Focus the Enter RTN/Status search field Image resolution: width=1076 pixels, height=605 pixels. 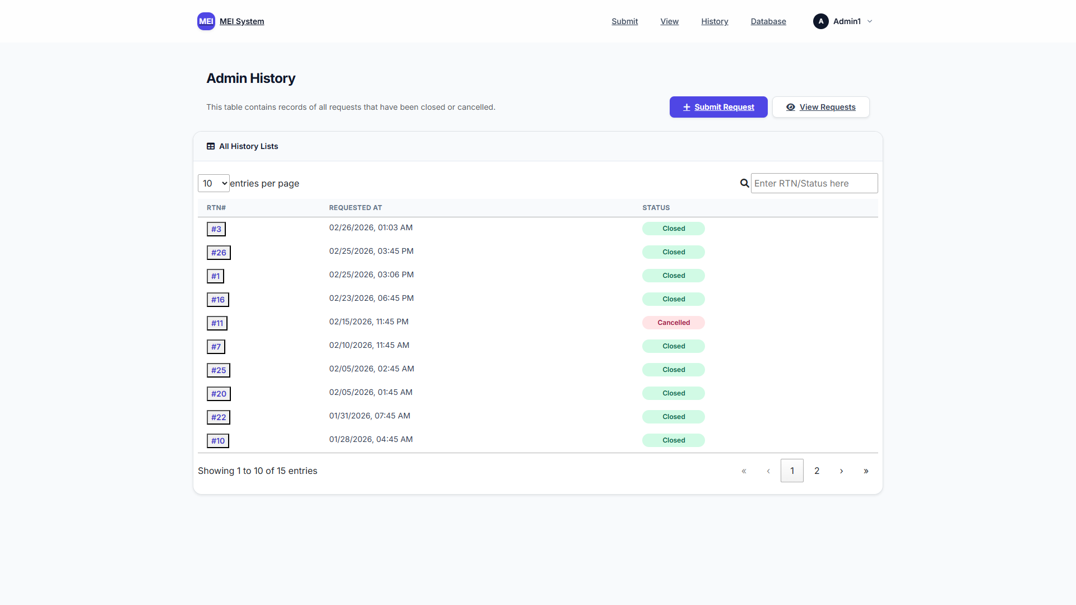coord(814,183)
